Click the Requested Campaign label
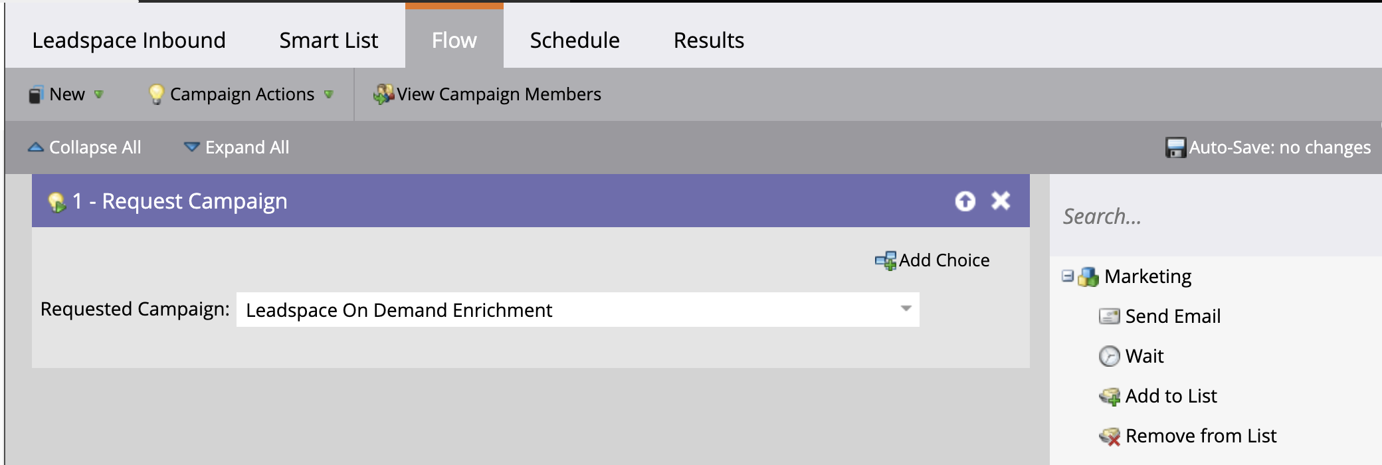Image resolution: width=1382 pixels, height=465 pixels. tap(135, 309)
